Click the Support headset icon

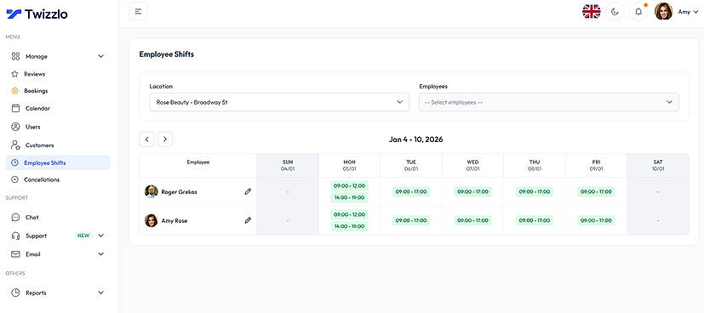(x=15, y=236)
